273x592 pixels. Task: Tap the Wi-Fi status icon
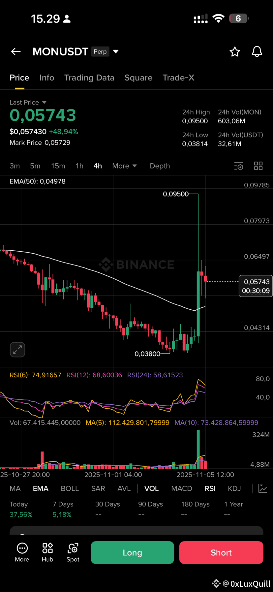[x=218, y=18]
